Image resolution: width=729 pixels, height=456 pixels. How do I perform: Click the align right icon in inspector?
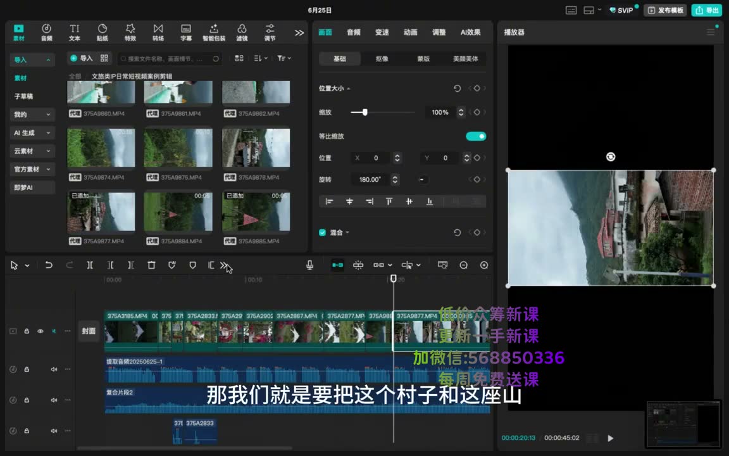pyautogui.click(x=370, y=201)
